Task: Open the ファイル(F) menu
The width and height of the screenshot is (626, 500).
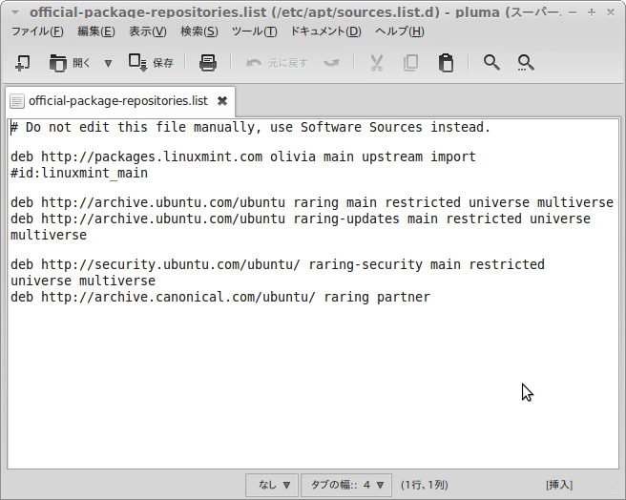Action: click(37, 31)
